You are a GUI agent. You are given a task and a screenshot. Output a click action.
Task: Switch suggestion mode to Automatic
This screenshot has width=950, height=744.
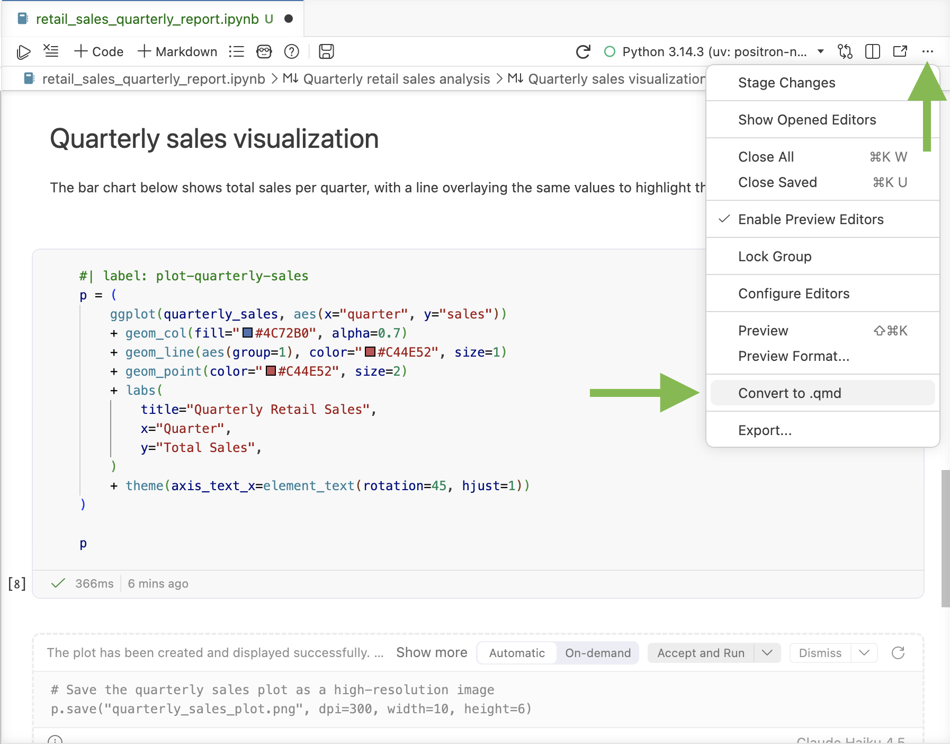[x=517, y=653]
